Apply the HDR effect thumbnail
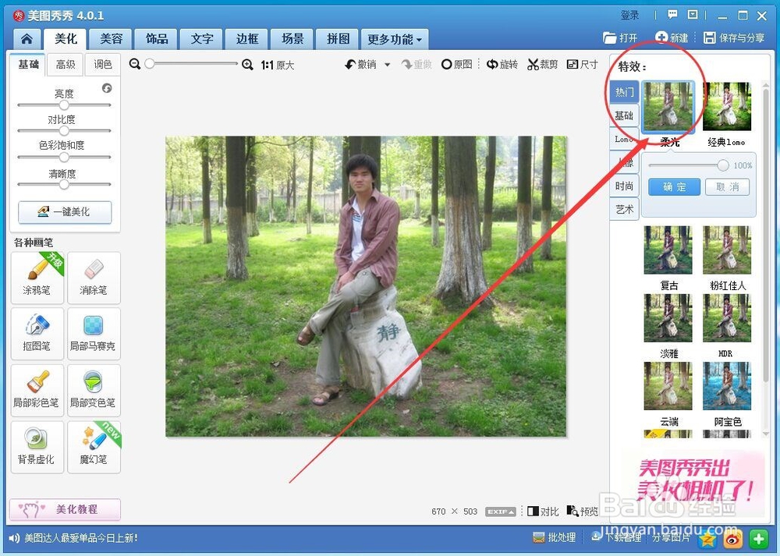780x556 pixels. (x=727, y=318)
